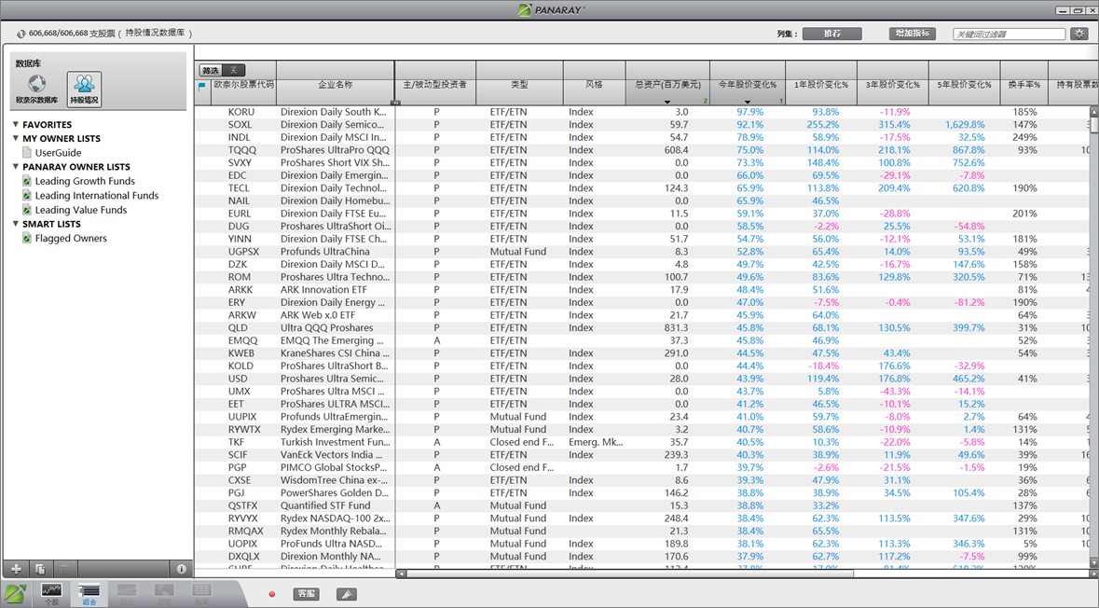This screenshot has width=1099, height=608.
Task: Open the Leading Value Funds list
Action: pyautogui.click(x=81, y=210)
